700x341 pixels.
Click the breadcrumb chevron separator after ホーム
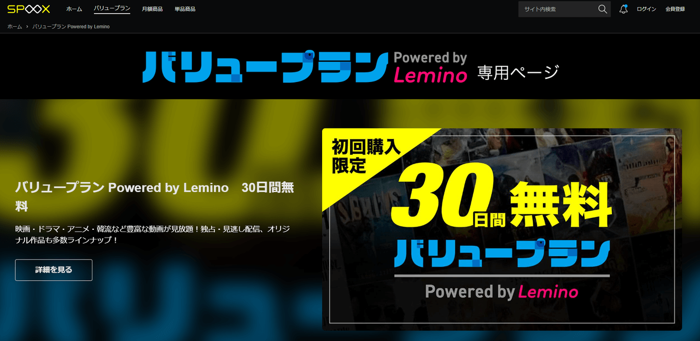(x=27, y=26)
